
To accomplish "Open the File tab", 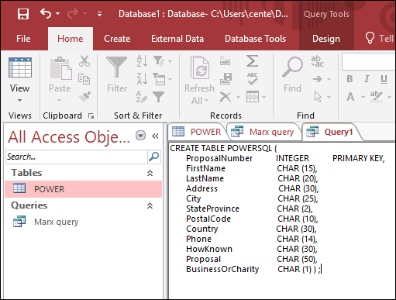I will 23,39.
